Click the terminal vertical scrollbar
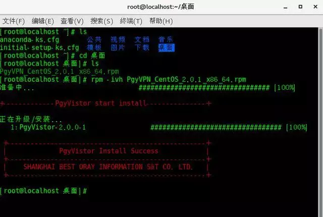This screenshot has width=323, height=217. [x=320, y=122]
